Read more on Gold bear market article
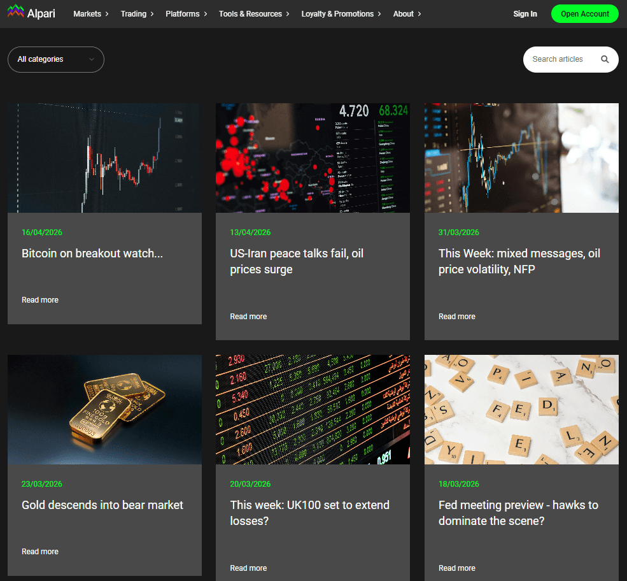This screenshot has width=627, height=581. pyautogui.click(x=40, y=552)
